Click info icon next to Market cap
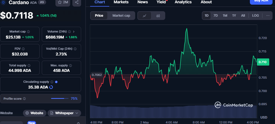This screenshot has width=275, height=124. 28,32
